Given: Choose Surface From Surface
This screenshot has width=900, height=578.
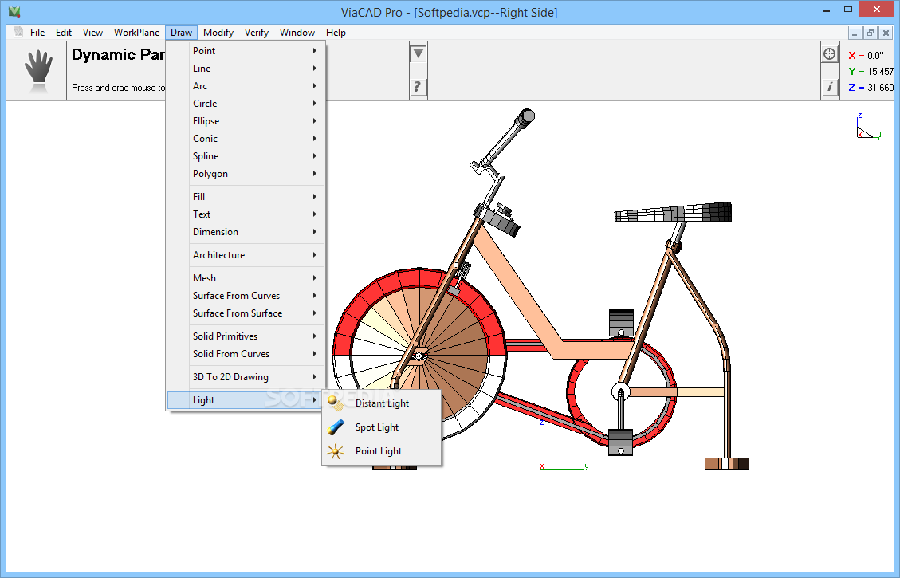Looking at the screenshot, I should [x=246, y=313].
